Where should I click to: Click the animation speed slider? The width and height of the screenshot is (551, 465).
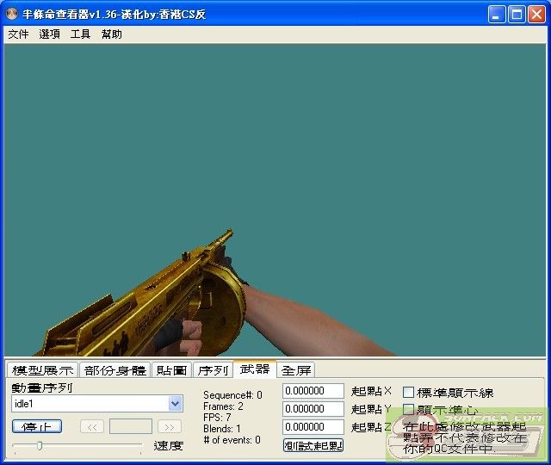pos(40,445)
